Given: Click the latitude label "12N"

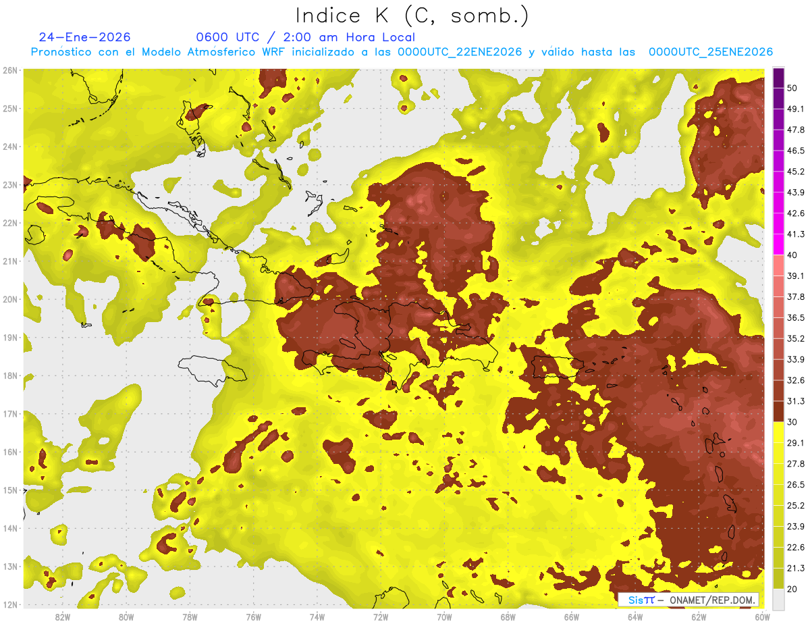Looking at the screenshot, I should (10, 604).
